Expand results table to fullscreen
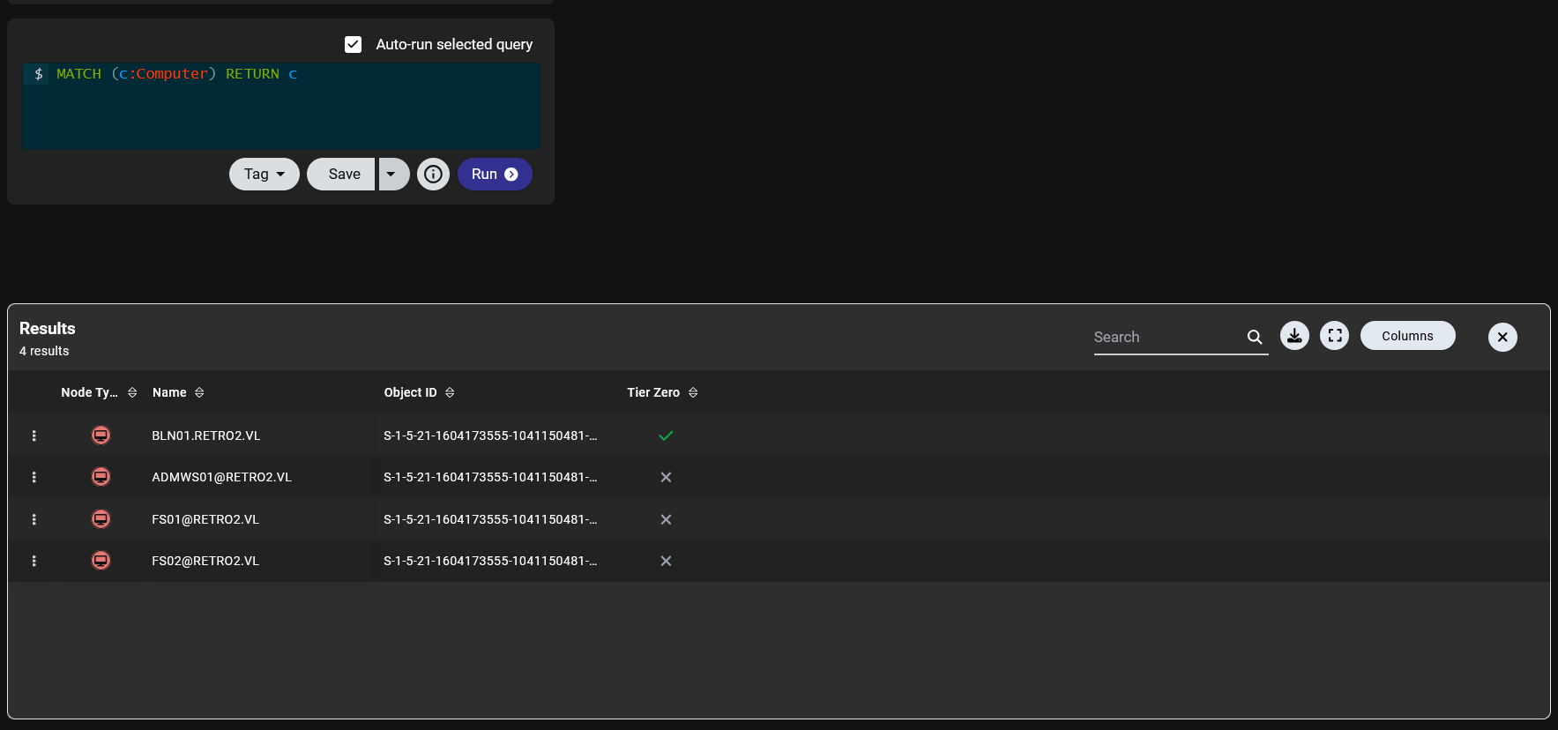Screen dimensions: 1558x730 tap(1335, 335)
